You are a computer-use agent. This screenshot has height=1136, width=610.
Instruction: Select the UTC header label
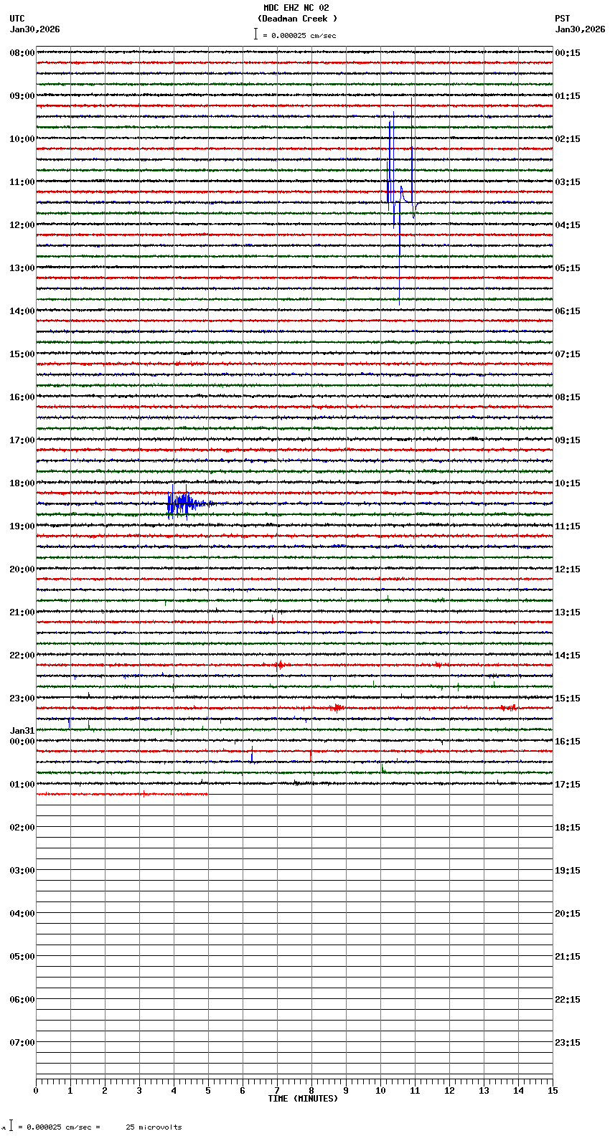click(17, 19)
